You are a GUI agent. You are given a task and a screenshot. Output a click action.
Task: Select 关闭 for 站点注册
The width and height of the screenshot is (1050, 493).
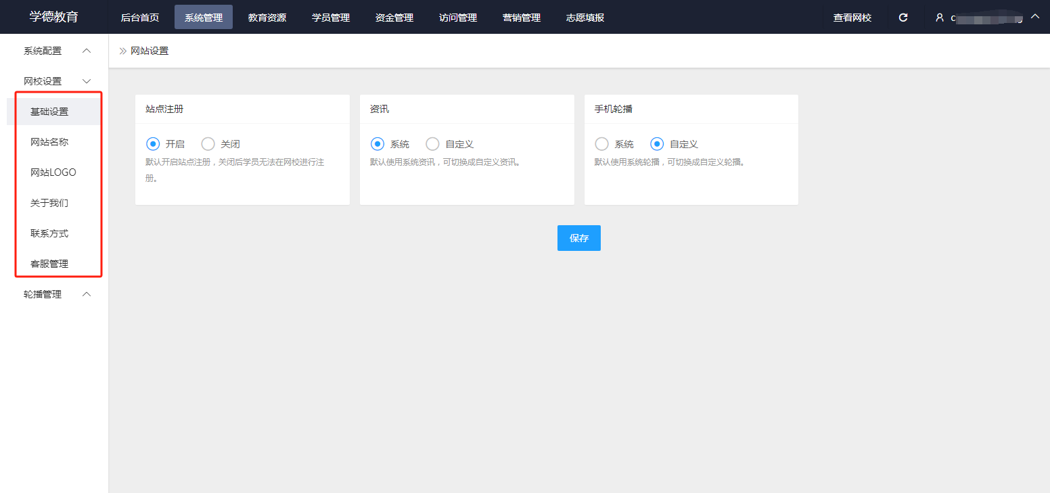pos(208,144)
